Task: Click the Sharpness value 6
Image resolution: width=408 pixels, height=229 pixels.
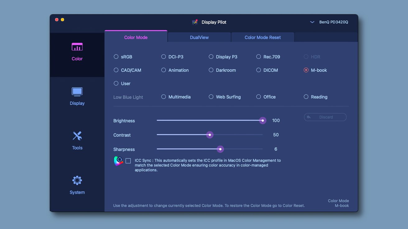Action: point(276,149)
